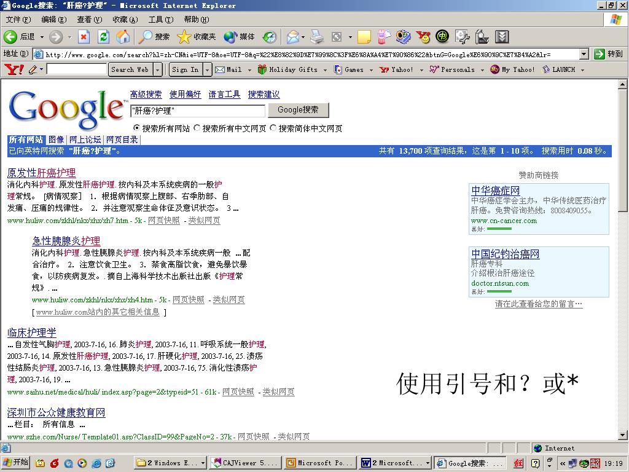Click the Yahoo toolbar search text box
The width and height of the screenshot is (629, 472).
[77, 70]
